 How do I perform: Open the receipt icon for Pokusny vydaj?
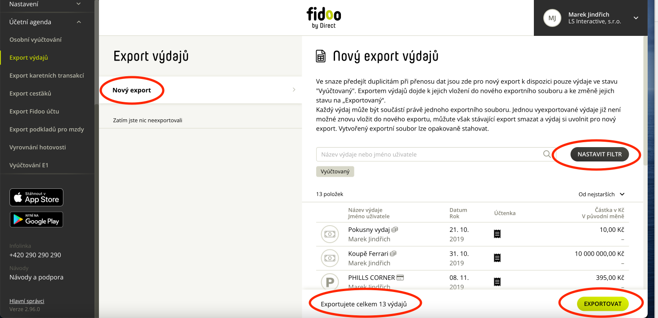tap(497, 234)
